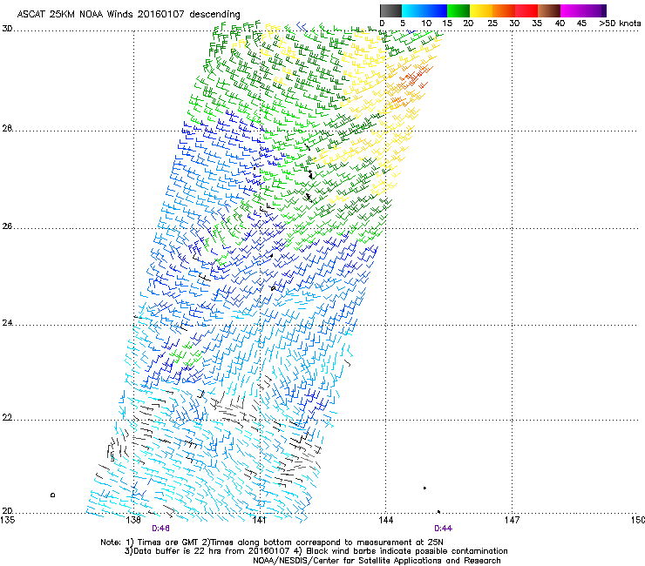645x566 pixels.
Task: Click the latitude label 30
Action: tap(7, 29)
